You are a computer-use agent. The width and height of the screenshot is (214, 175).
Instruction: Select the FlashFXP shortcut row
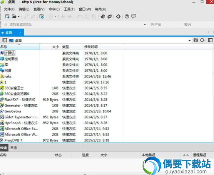(20, 100)
